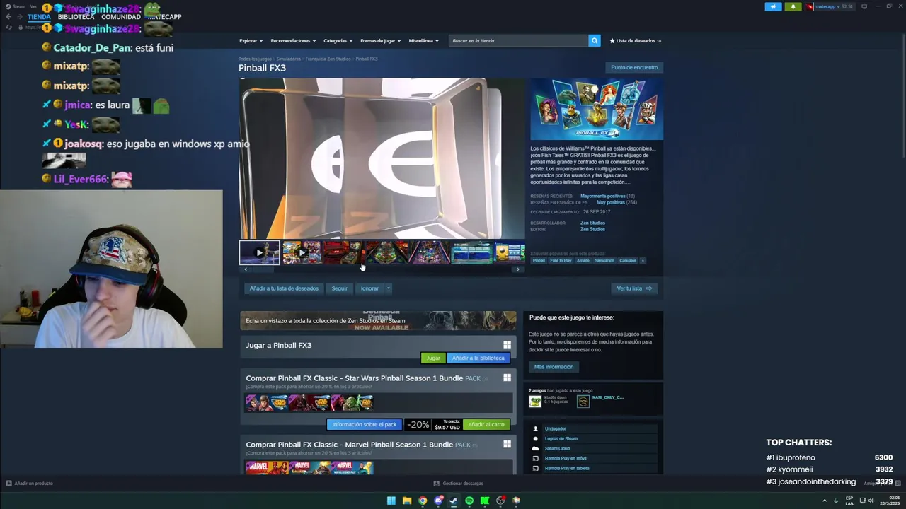The image size is (906, 509).
Task: Click the plus icon beside Añadir un producto
Action: 8,484
